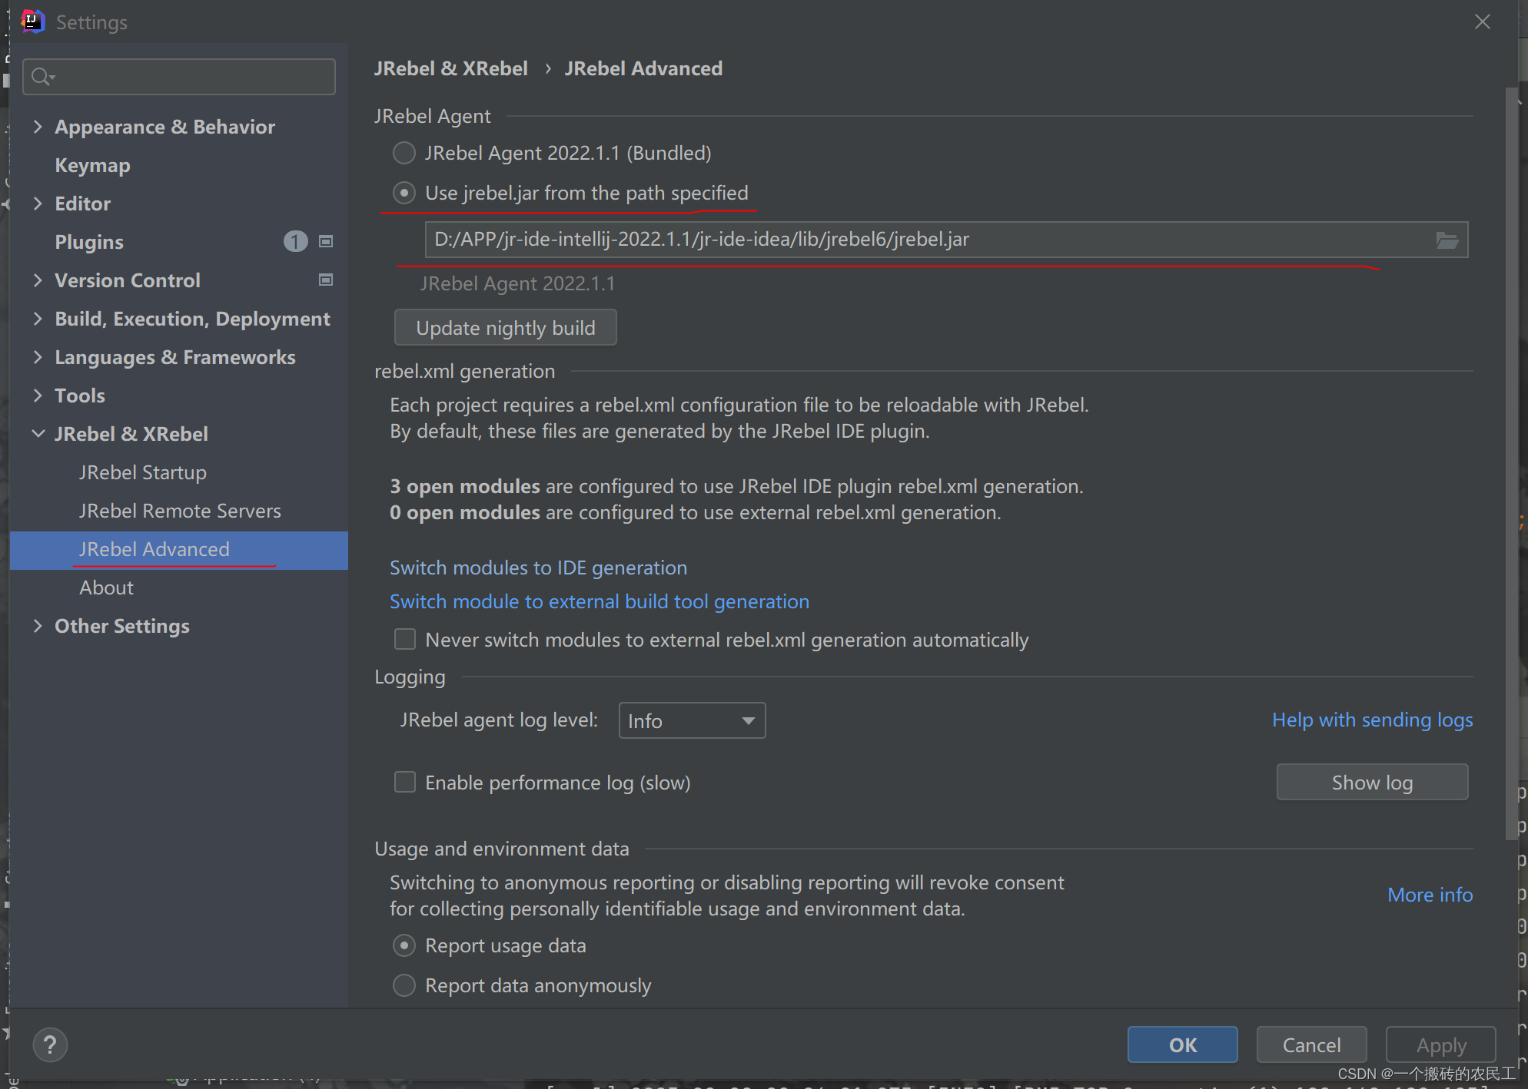Click the Plugins project-level settings icon
Image resolution: width=1528 pixels, height=1089 pixels.
[x=326, y=242]
